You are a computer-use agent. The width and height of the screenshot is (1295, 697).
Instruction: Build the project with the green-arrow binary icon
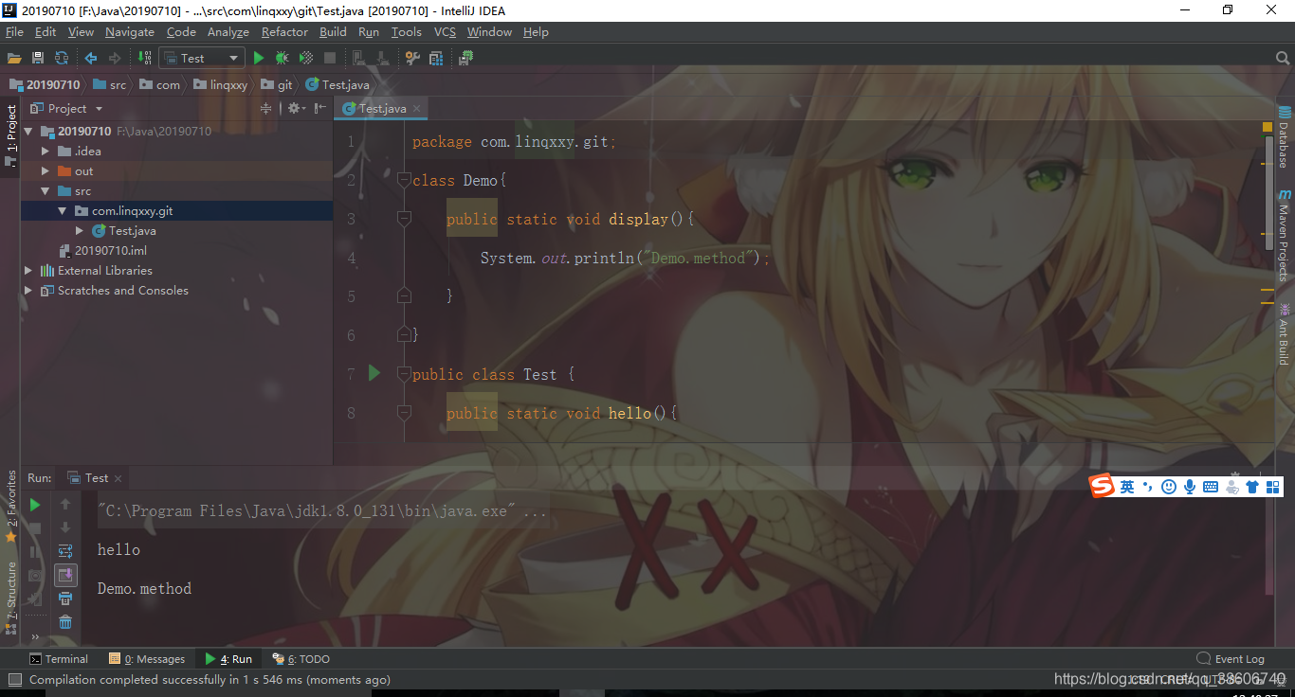pos(145,58)
